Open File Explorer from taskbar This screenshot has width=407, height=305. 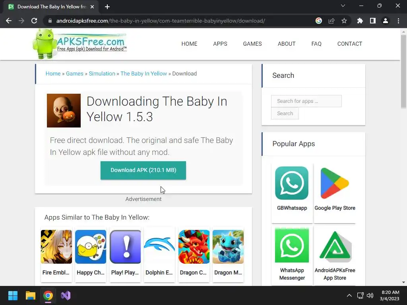pyautogui.click(x=30, y=295)
